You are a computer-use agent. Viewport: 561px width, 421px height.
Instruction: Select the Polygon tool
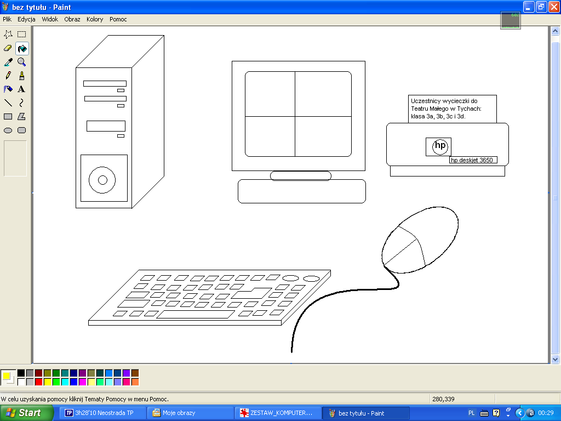coord(22,117)
